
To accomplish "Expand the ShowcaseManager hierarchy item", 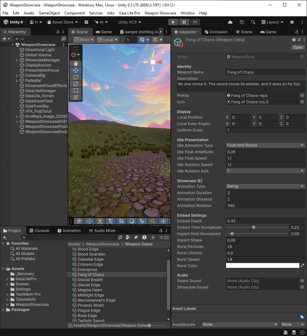I will (17, 60).
